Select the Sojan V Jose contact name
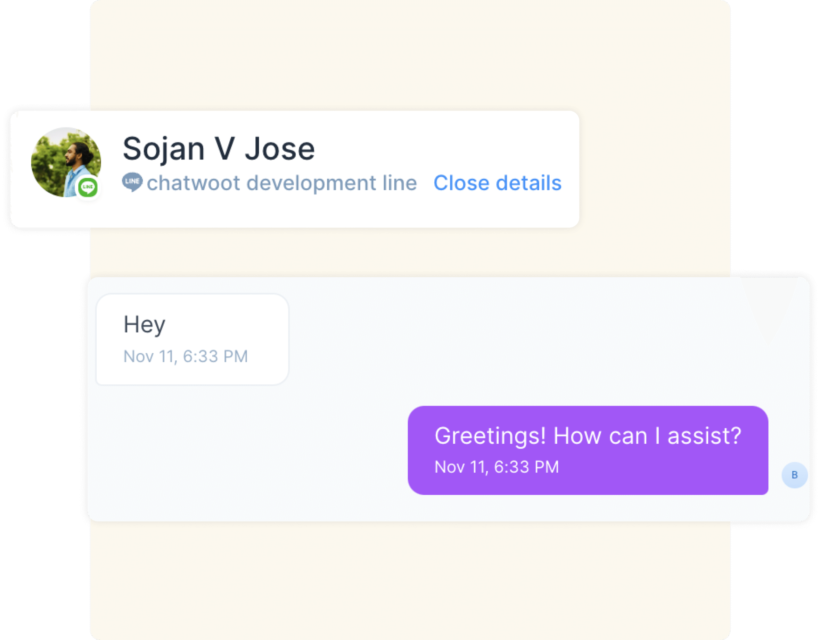The image size is (820, 640). tap(218, 149)
